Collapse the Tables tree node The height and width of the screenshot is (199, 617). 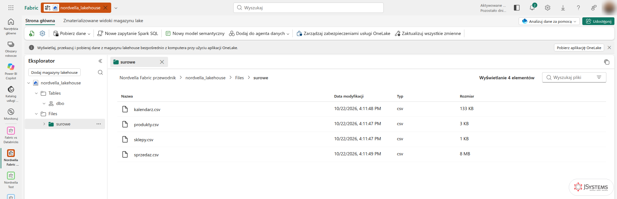[x=36, y=93]
